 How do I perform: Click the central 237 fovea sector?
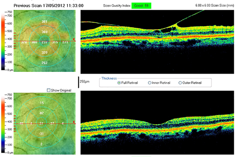[44, 42]
